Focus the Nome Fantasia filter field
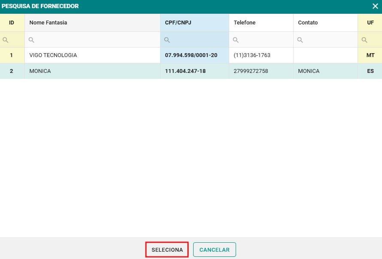 (x=97, y=40)
